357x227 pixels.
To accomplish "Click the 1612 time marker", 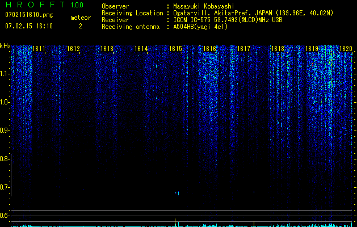I will click(x=73, y=48).
